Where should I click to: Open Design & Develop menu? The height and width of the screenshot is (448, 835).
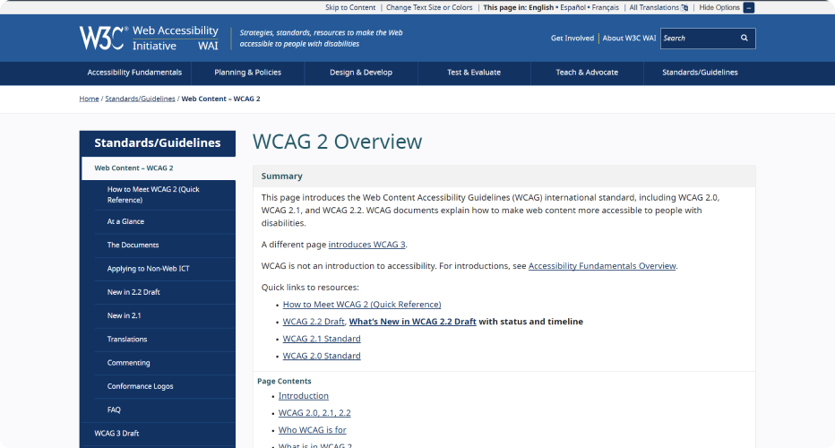360,73
